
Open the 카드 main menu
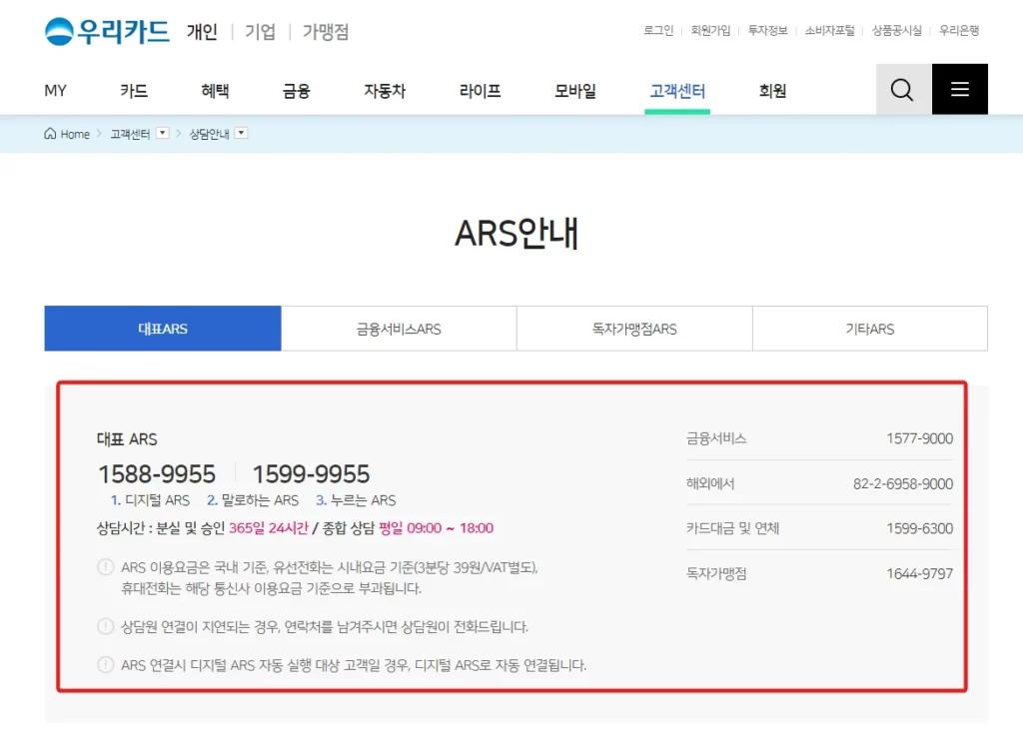pyautogui.click(x=134, y=91)
